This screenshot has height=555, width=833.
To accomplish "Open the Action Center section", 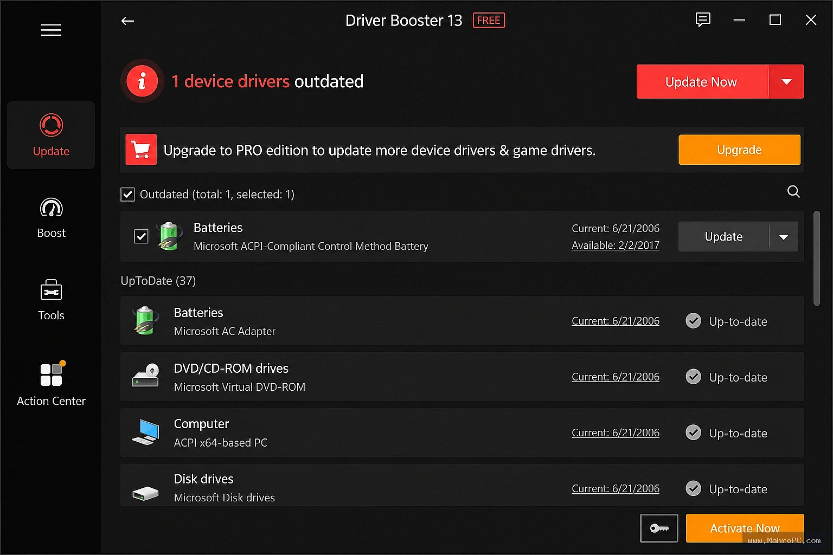I will click(51, 384).
